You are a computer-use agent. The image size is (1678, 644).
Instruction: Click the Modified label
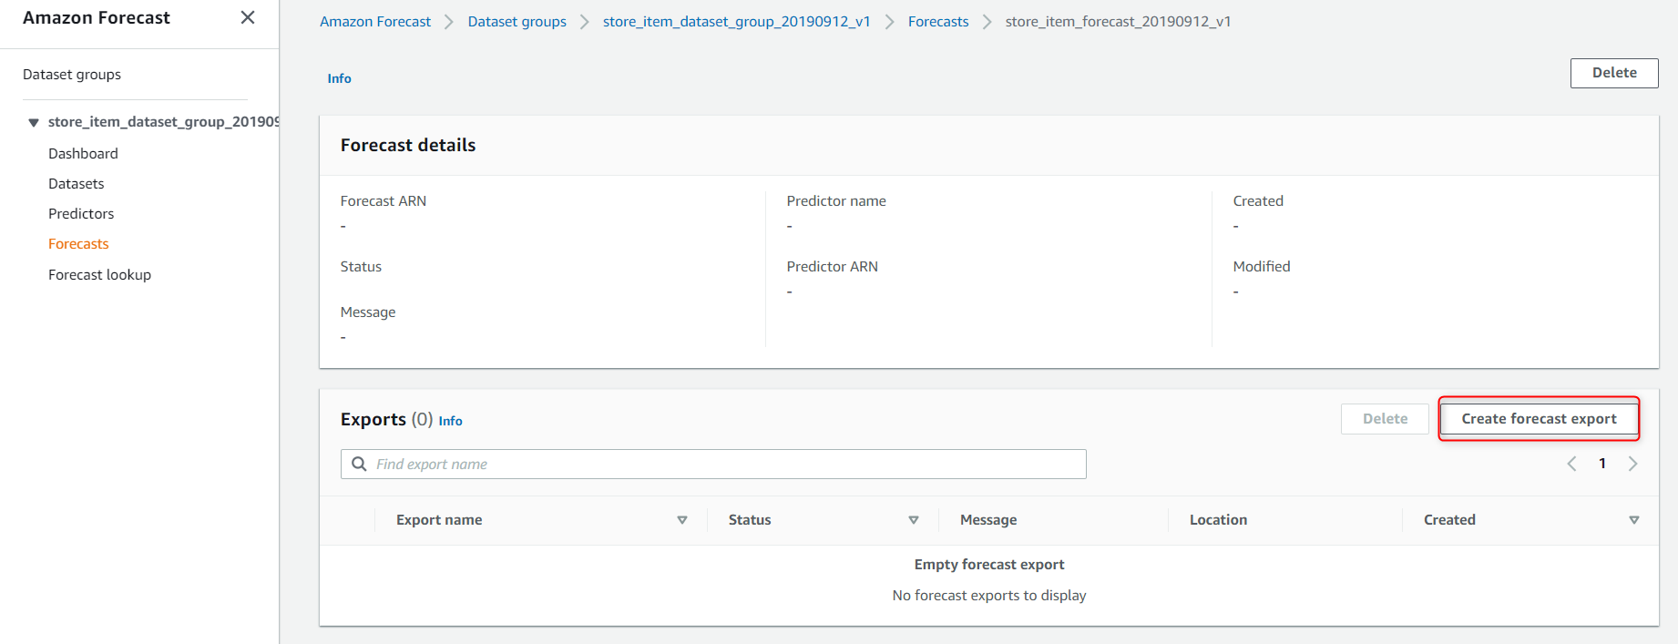pos(1262,266)
